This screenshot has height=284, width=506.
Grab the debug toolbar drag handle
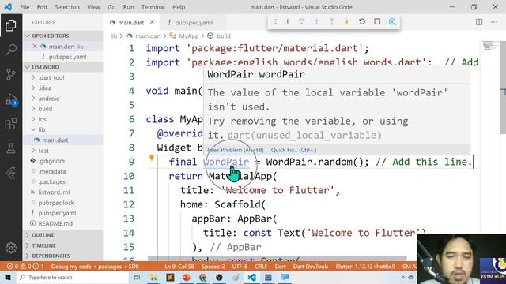pos(274,21)
